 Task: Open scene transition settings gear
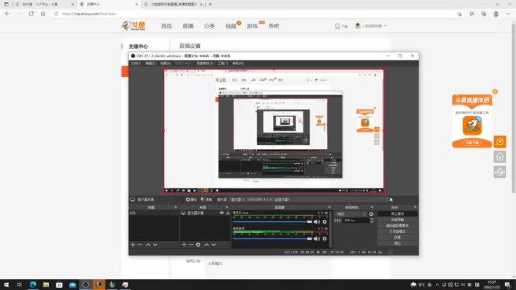pos(372,214)
